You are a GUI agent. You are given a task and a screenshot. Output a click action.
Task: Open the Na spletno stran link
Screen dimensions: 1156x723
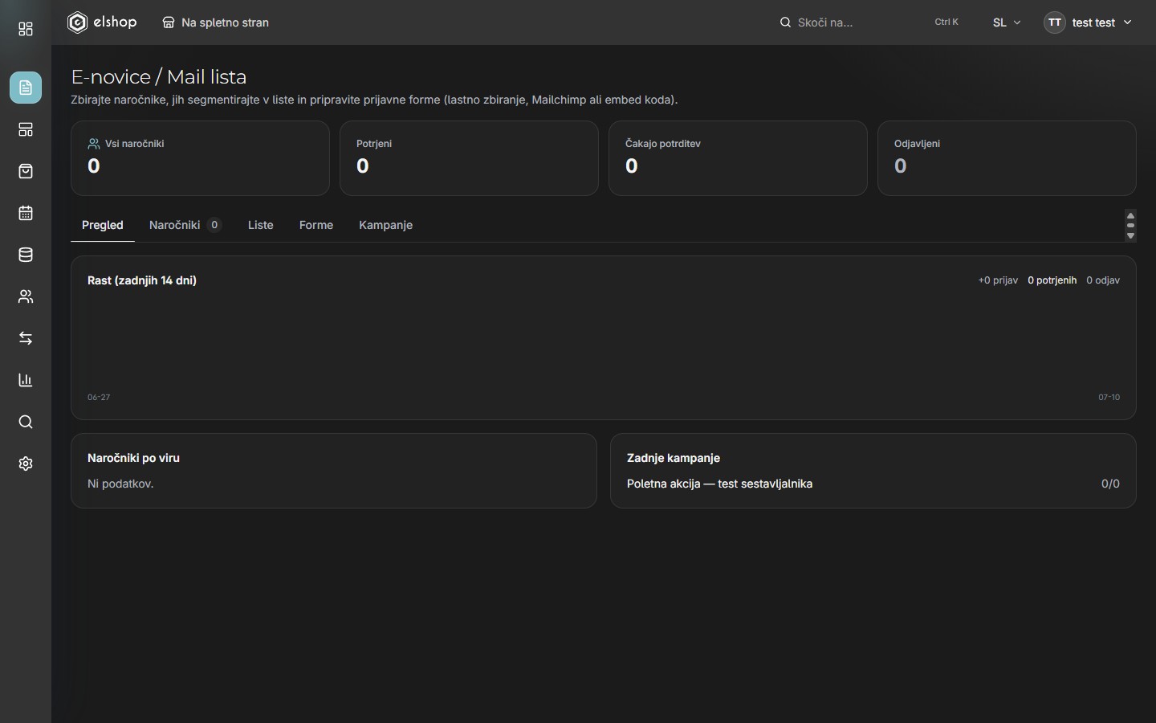[215, 22]
